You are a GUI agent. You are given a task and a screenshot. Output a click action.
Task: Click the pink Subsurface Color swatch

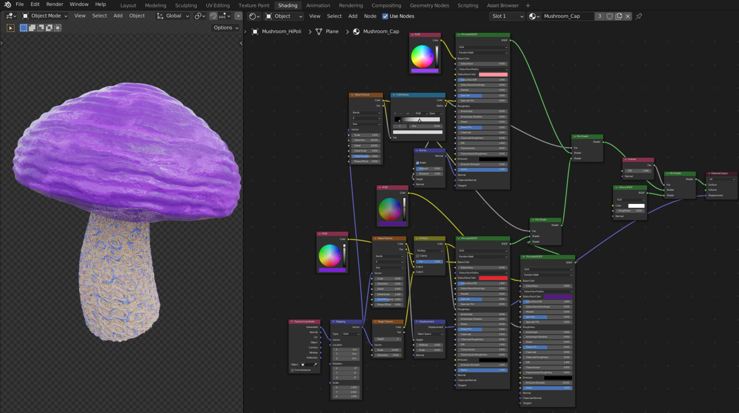(493, 74)
